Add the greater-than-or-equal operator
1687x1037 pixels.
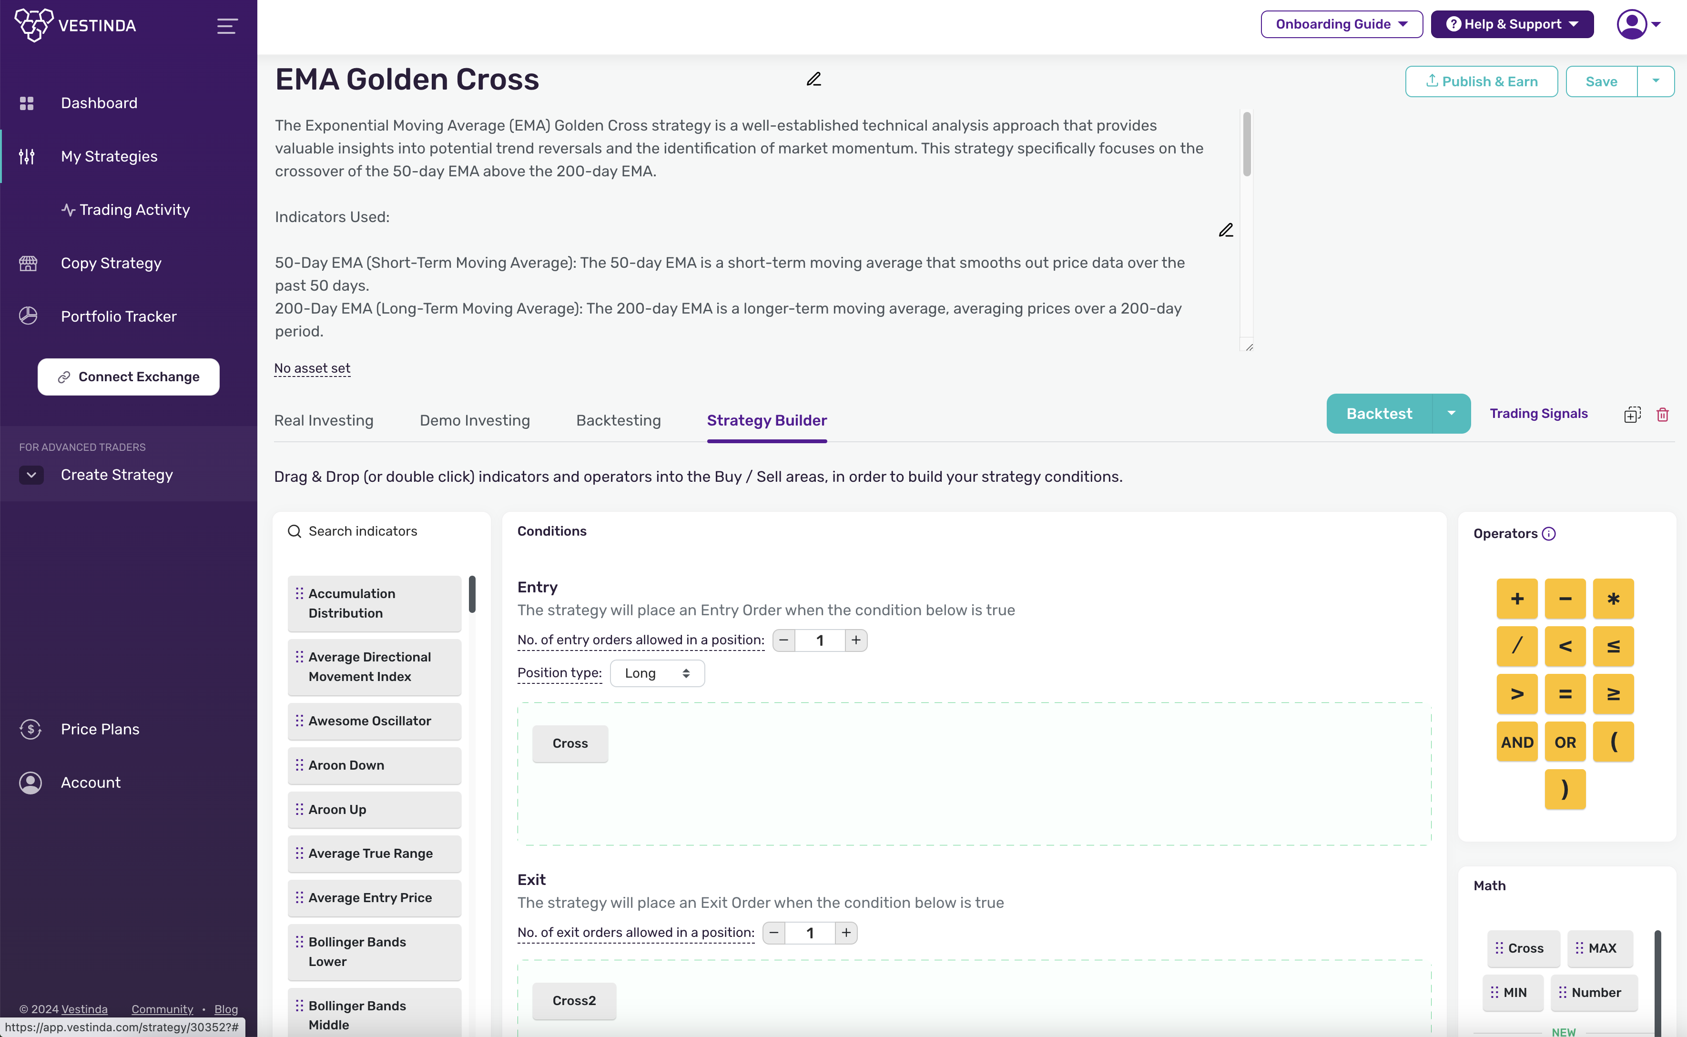1614,694
